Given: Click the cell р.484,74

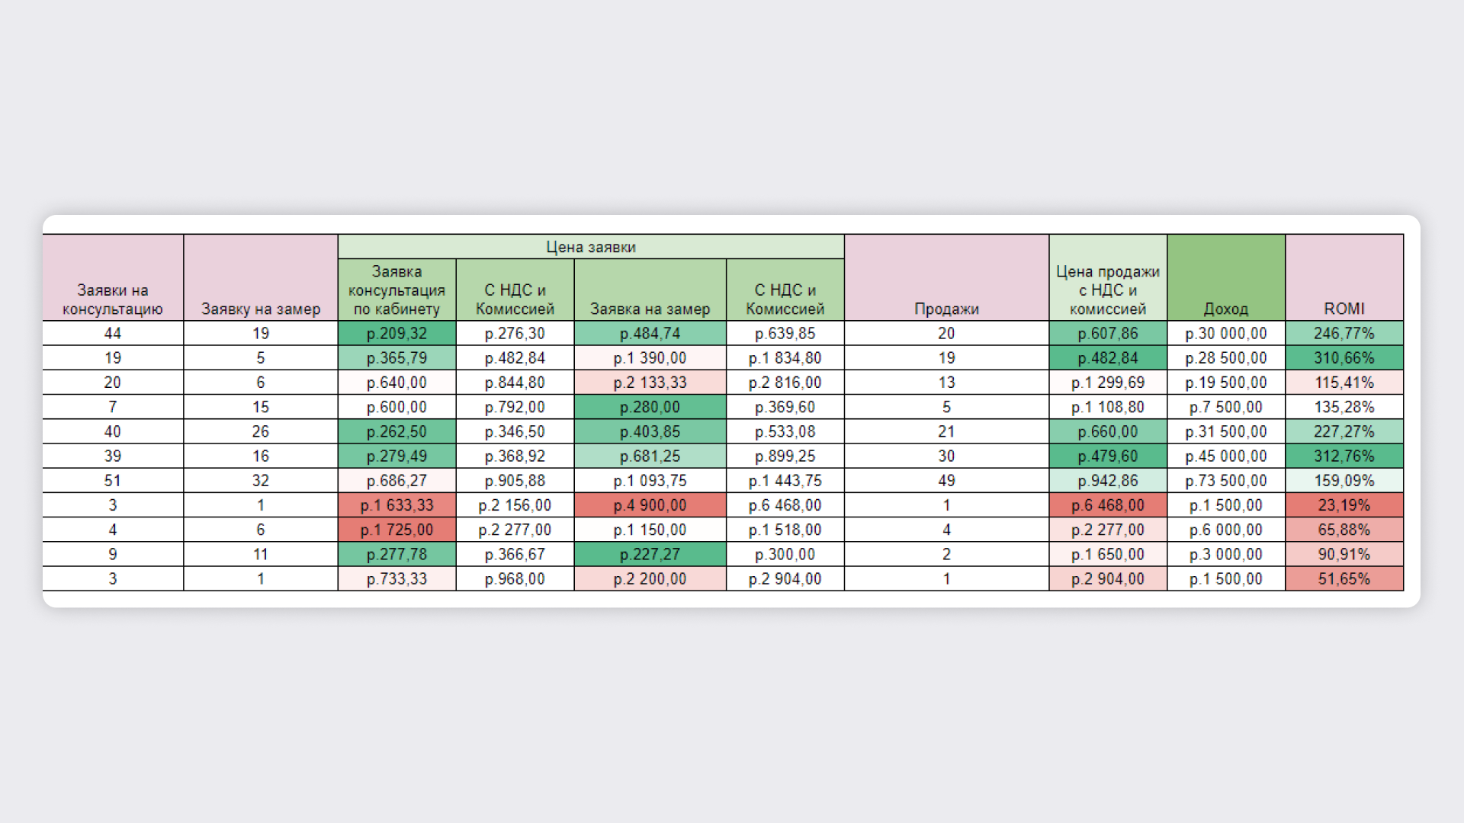Looking at the screenshot, I should [x=650, y=333].
